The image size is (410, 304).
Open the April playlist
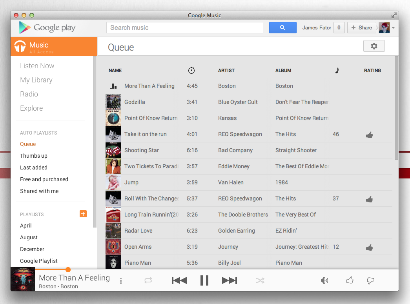pyautogui.click(x=26, y=226)
